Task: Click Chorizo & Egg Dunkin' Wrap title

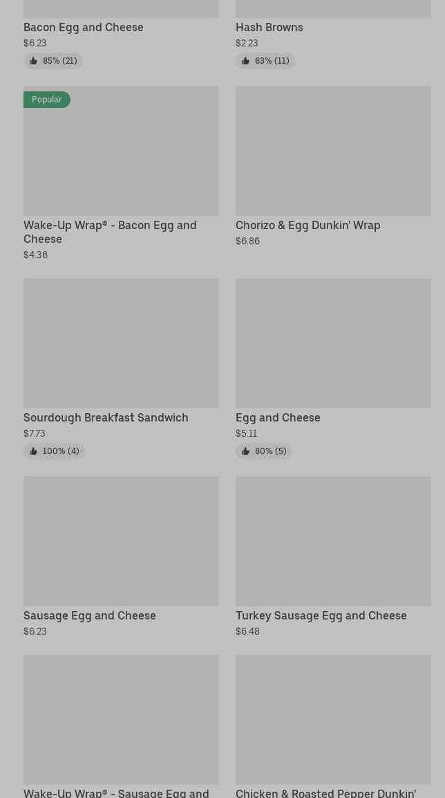Action: pos(308,225)
